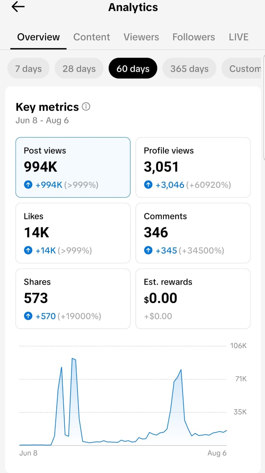Click the Likes increase arrow icon
This screenshot has width=265, height=473.
[28, 250]
